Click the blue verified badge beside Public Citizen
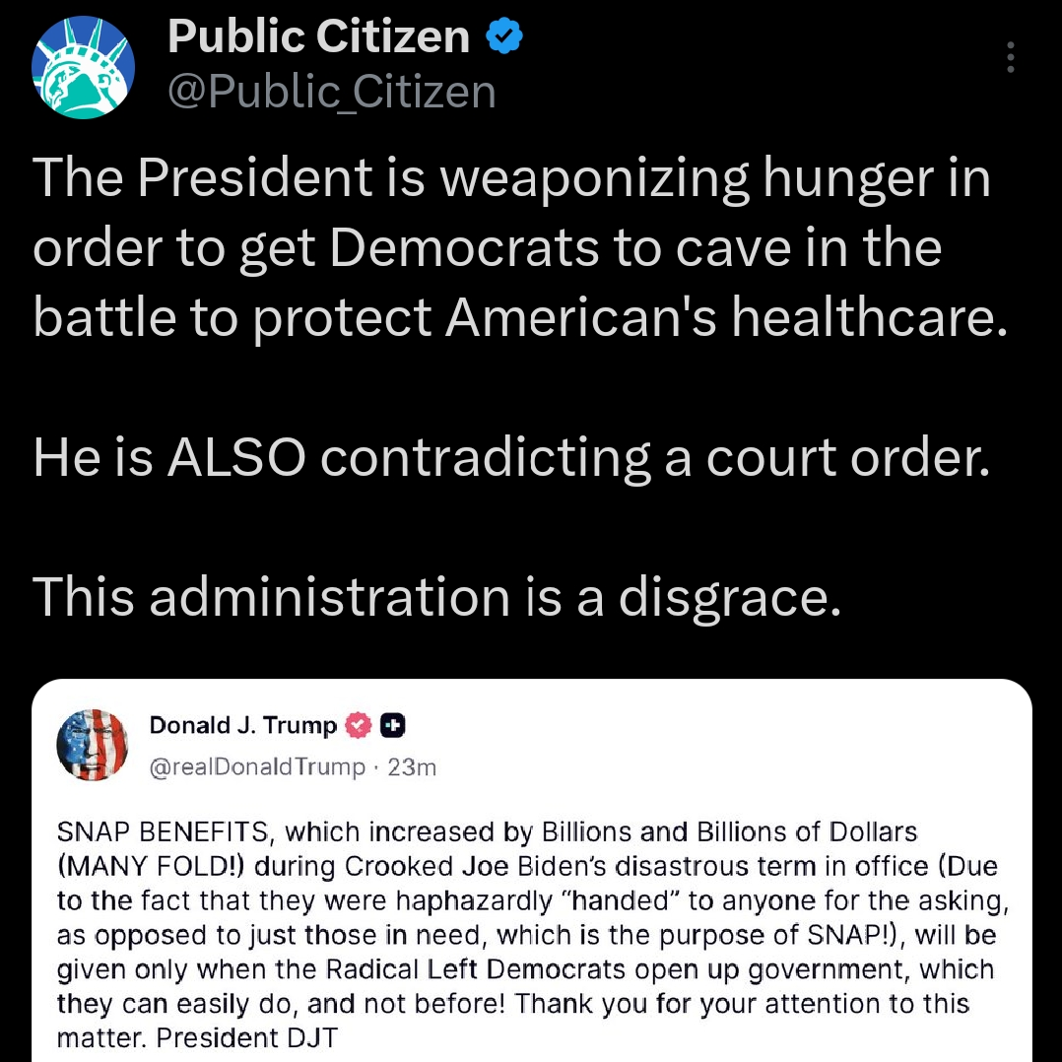Viewport: 1062px width, 1062px height. [x=504, y=38]
